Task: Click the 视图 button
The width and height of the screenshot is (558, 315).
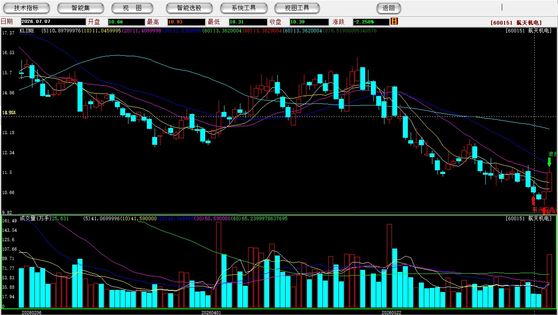Action: (x=132, y=8)
